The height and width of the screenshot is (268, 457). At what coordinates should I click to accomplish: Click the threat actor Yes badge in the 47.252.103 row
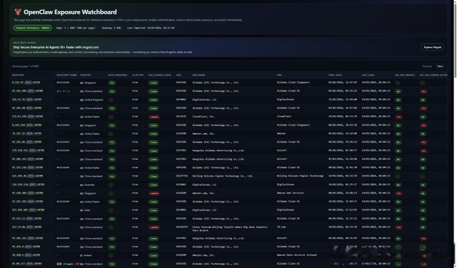[x=424, y=91]
